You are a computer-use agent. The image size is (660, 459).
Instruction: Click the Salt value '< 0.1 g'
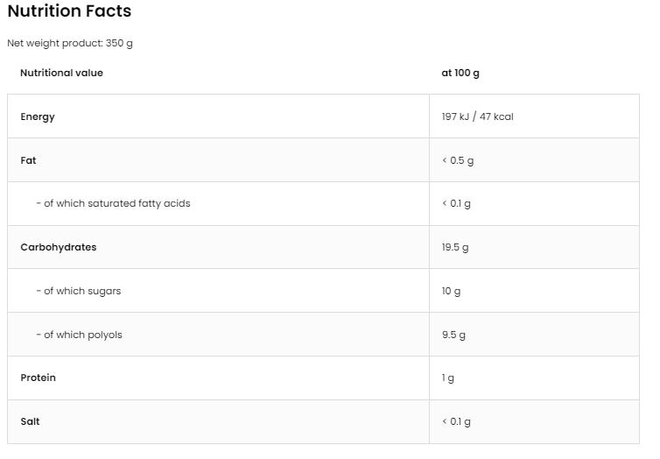pyautogui.click(x=456, y=421)
